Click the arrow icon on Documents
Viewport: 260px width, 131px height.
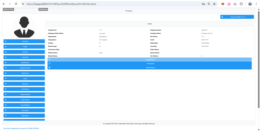coord(6,110)
